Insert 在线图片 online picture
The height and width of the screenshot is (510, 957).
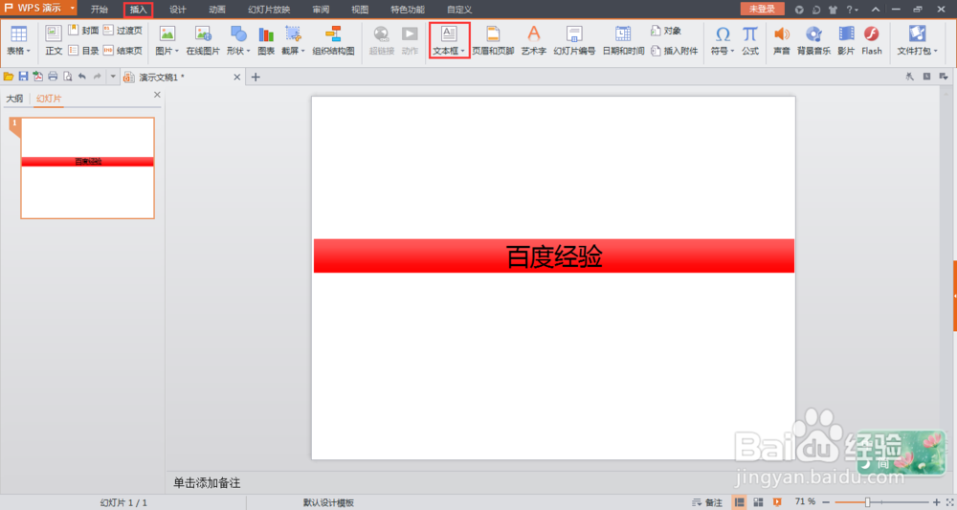203,41
